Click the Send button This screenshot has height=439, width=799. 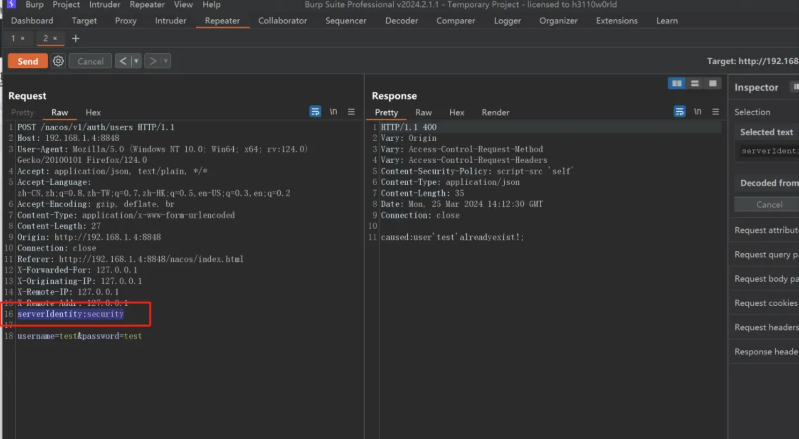(28, 61)
